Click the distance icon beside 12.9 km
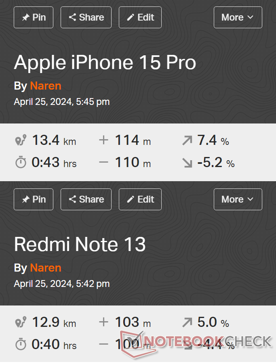Screen dimensions: 276x364 [x=21, y=322]
